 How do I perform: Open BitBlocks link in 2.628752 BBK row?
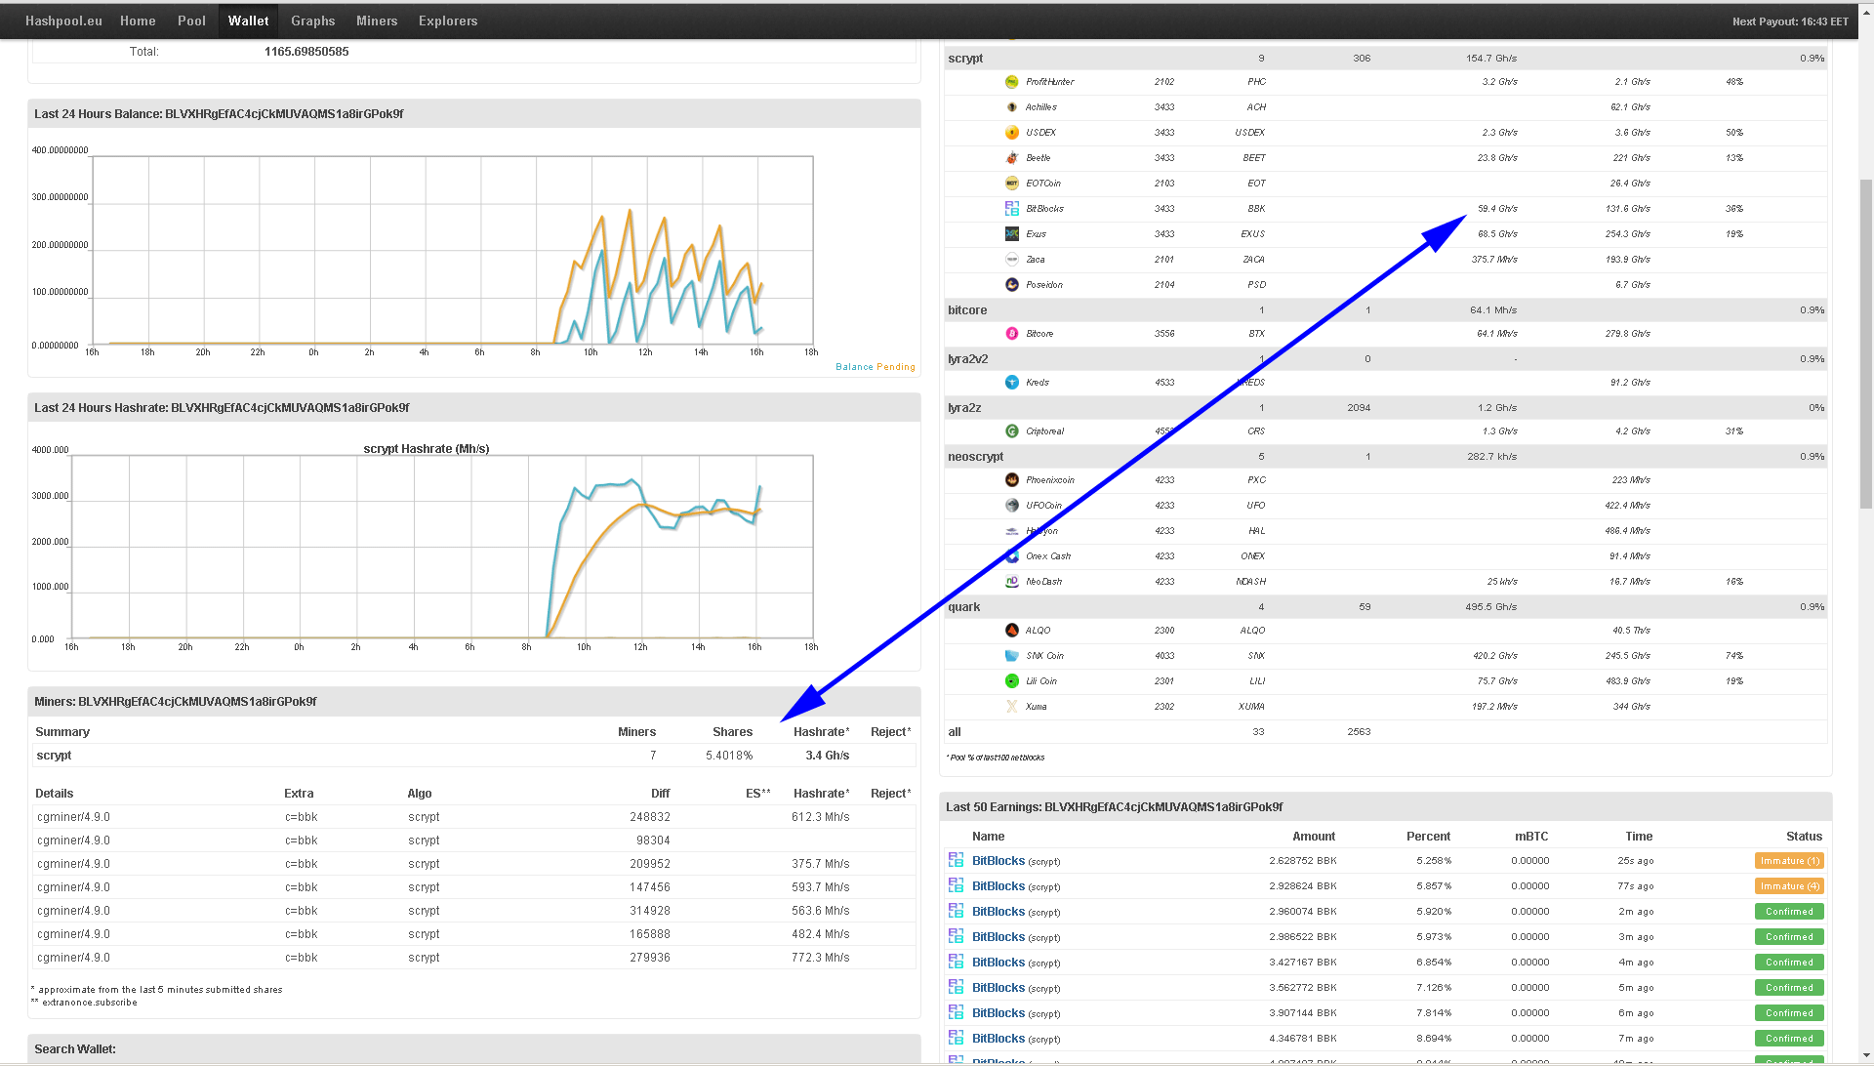(998, 861)
